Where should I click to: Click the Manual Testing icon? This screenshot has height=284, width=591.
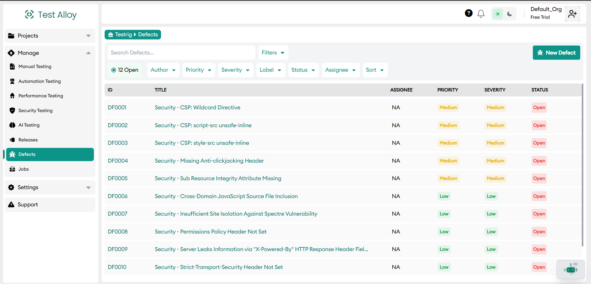click(12, 67)
